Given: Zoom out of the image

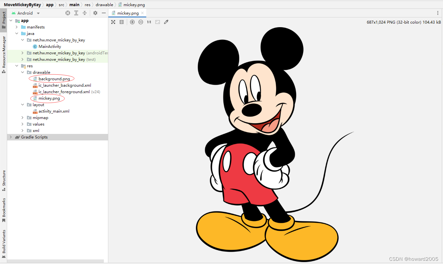Looking at the screenshot, I should (x=141, y=22).
